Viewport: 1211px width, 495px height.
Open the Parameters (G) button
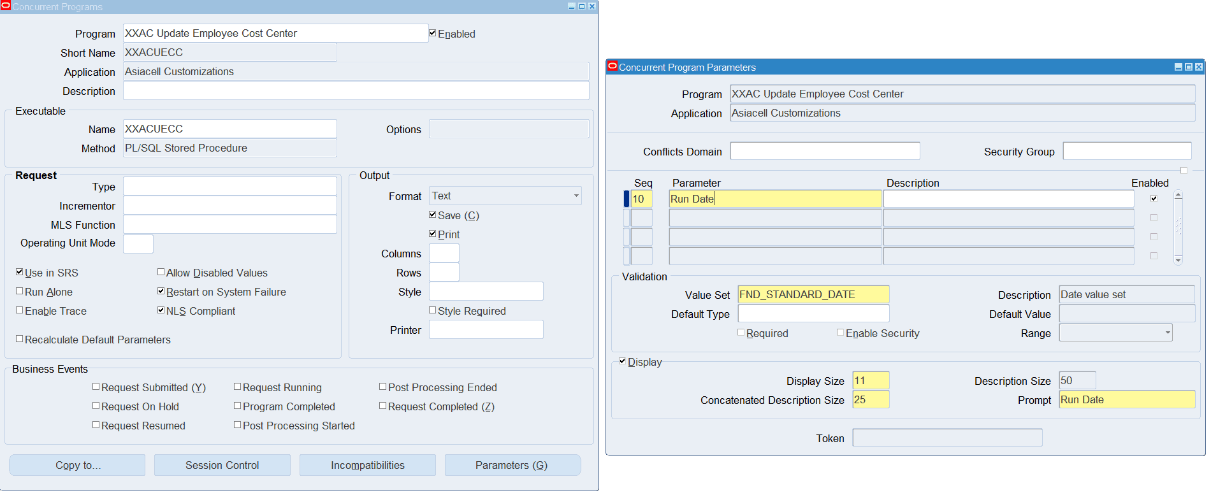512,465
